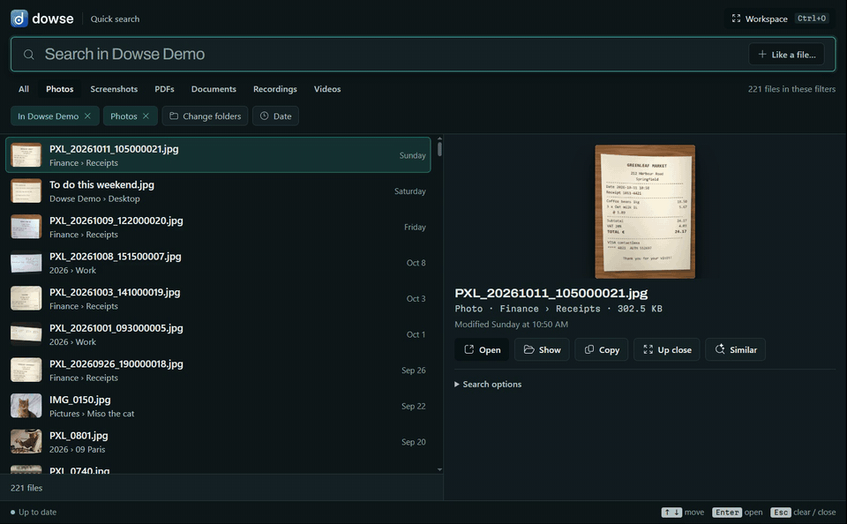Click the Esc key hint

coord(781,513)
